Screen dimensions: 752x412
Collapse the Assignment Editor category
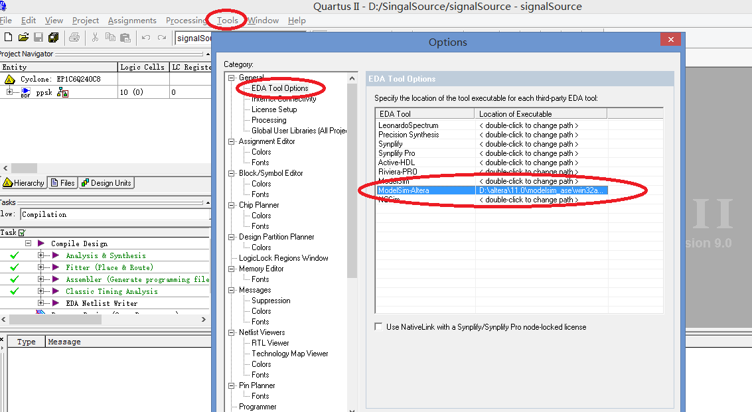[x=231, y=141]
